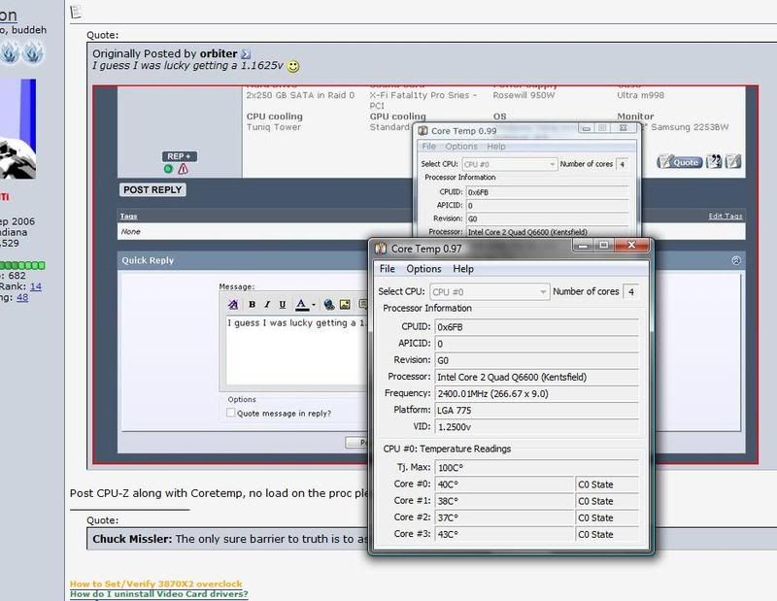This screenshot has height=601, width=777.
Task: Click the POST REPLY button
Action: coord(152,189)
